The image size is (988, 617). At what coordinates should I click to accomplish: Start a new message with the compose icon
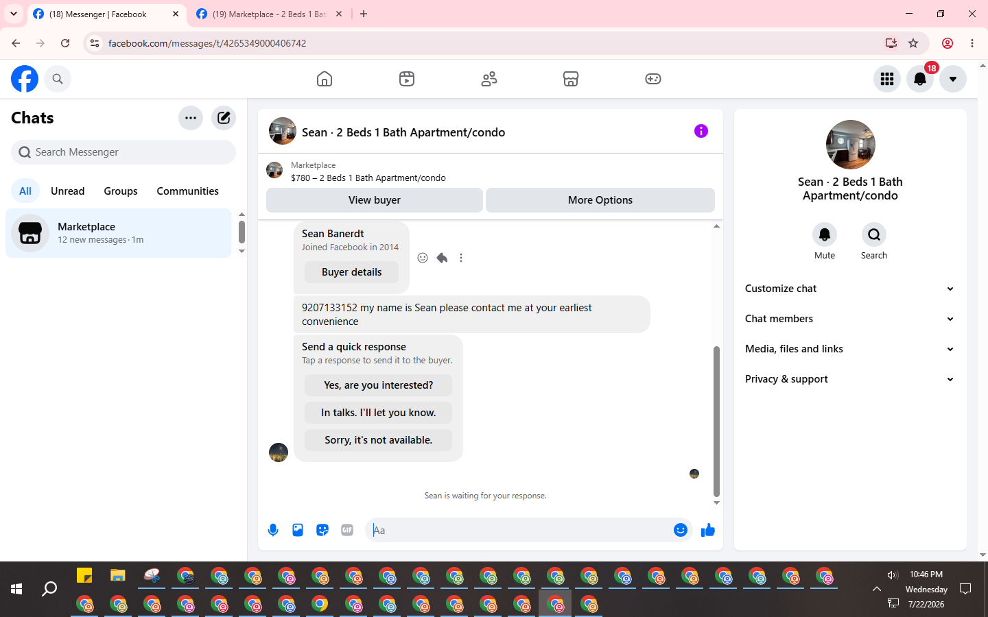(x=224, y=118)
